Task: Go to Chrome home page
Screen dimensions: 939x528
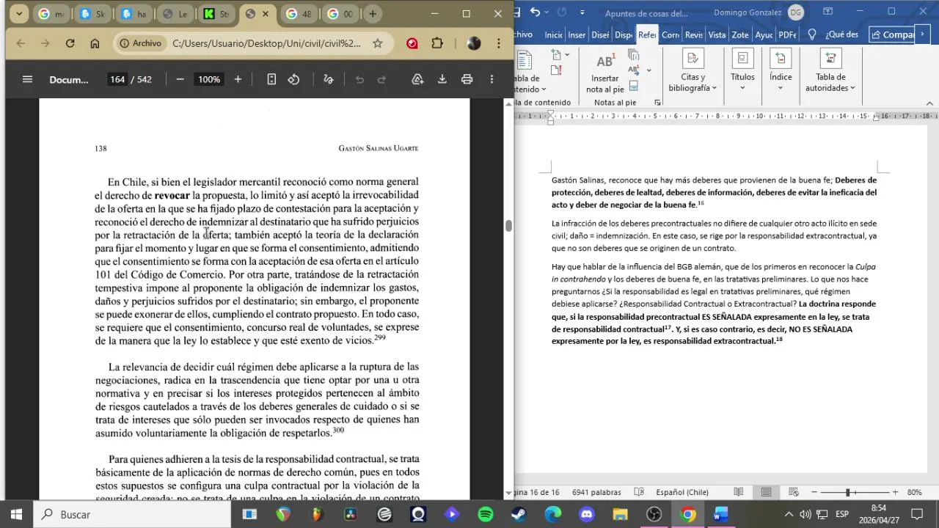Action: [95, 43]
